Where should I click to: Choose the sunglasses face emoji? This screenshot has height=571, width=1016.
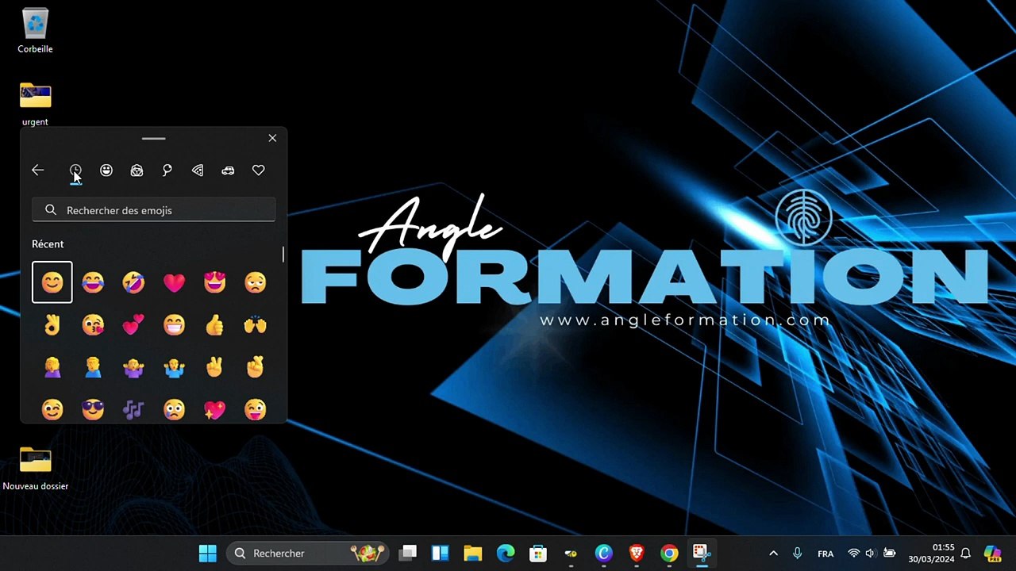coord(93,409)
